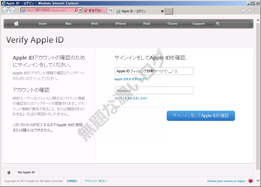261x187 pixels.
Task: Click 'Choose your country or region' link
Action: coord(226,181)
